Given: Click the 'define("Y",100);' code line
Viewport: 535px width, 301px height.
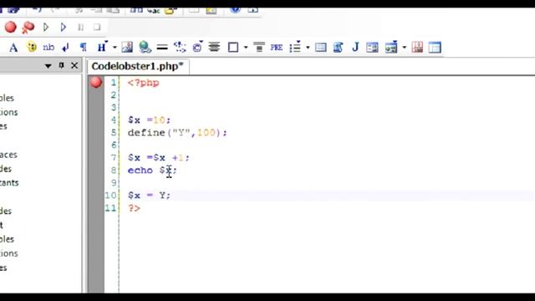Looking at the screenshot, I should [177, 133].
